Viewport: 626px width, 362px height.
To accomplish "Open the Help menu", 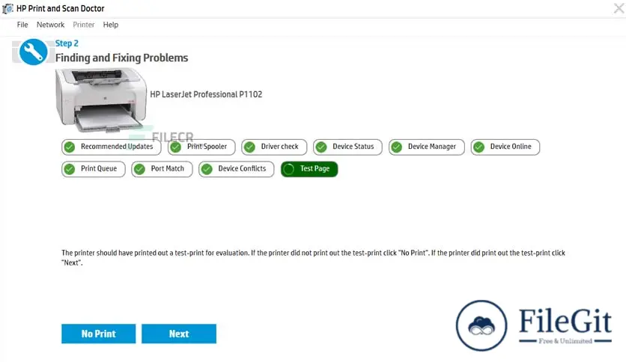I will (x=111, y=25).
